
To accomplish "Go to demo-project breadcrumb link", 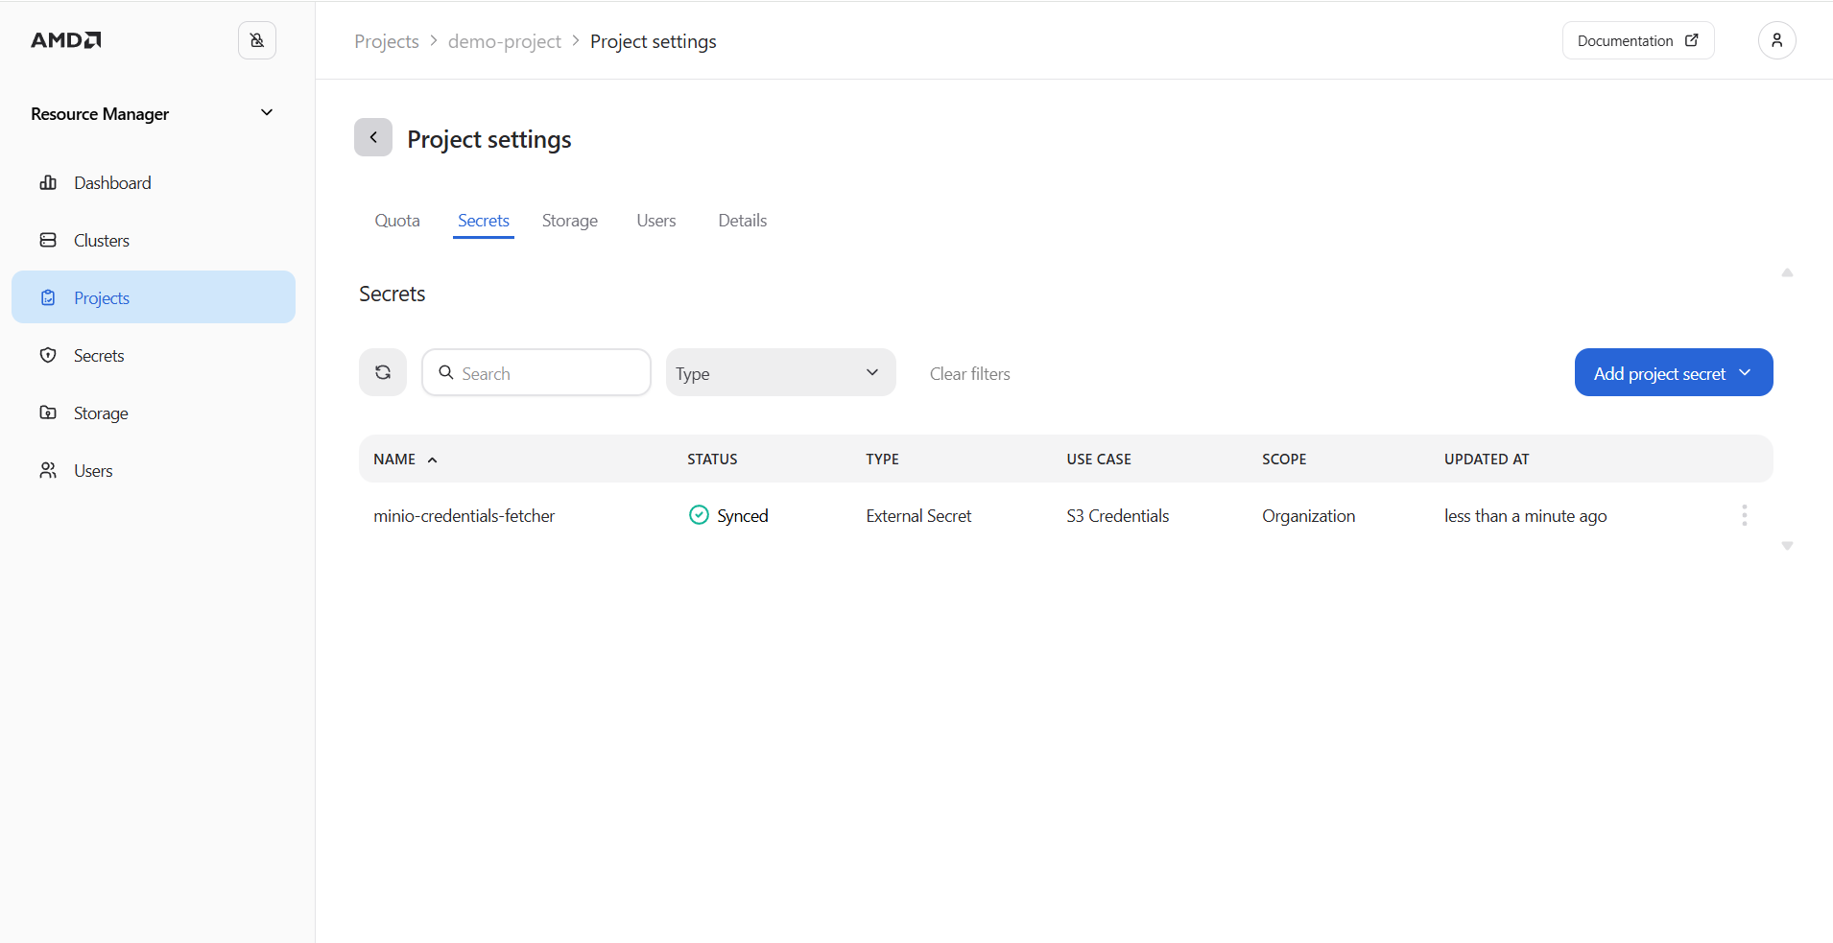I will pyautogui.click(x=505, y=41).
